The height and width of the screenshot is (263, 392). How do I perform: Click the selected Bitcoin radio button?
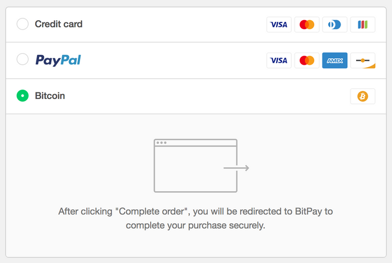tap(22, 96)
